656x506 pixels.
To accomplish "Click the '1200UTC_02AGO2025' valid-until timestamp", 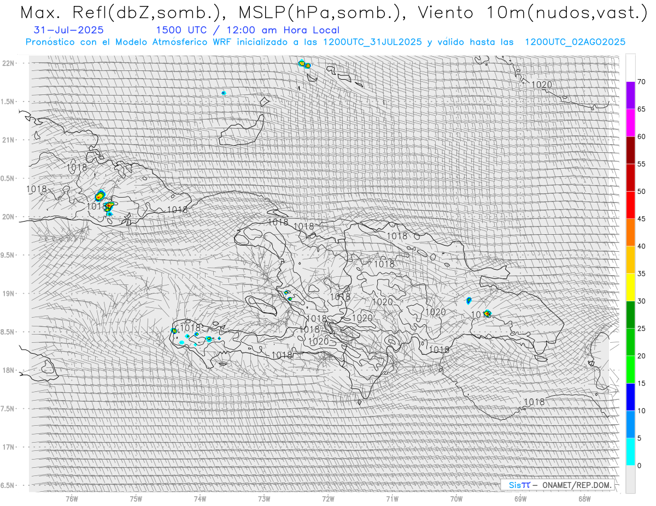I will [x=575, y=42].
